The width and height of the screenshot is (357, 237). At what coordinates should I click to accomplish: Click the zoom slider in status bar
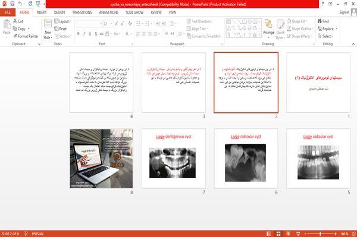[x=320, y=233]
